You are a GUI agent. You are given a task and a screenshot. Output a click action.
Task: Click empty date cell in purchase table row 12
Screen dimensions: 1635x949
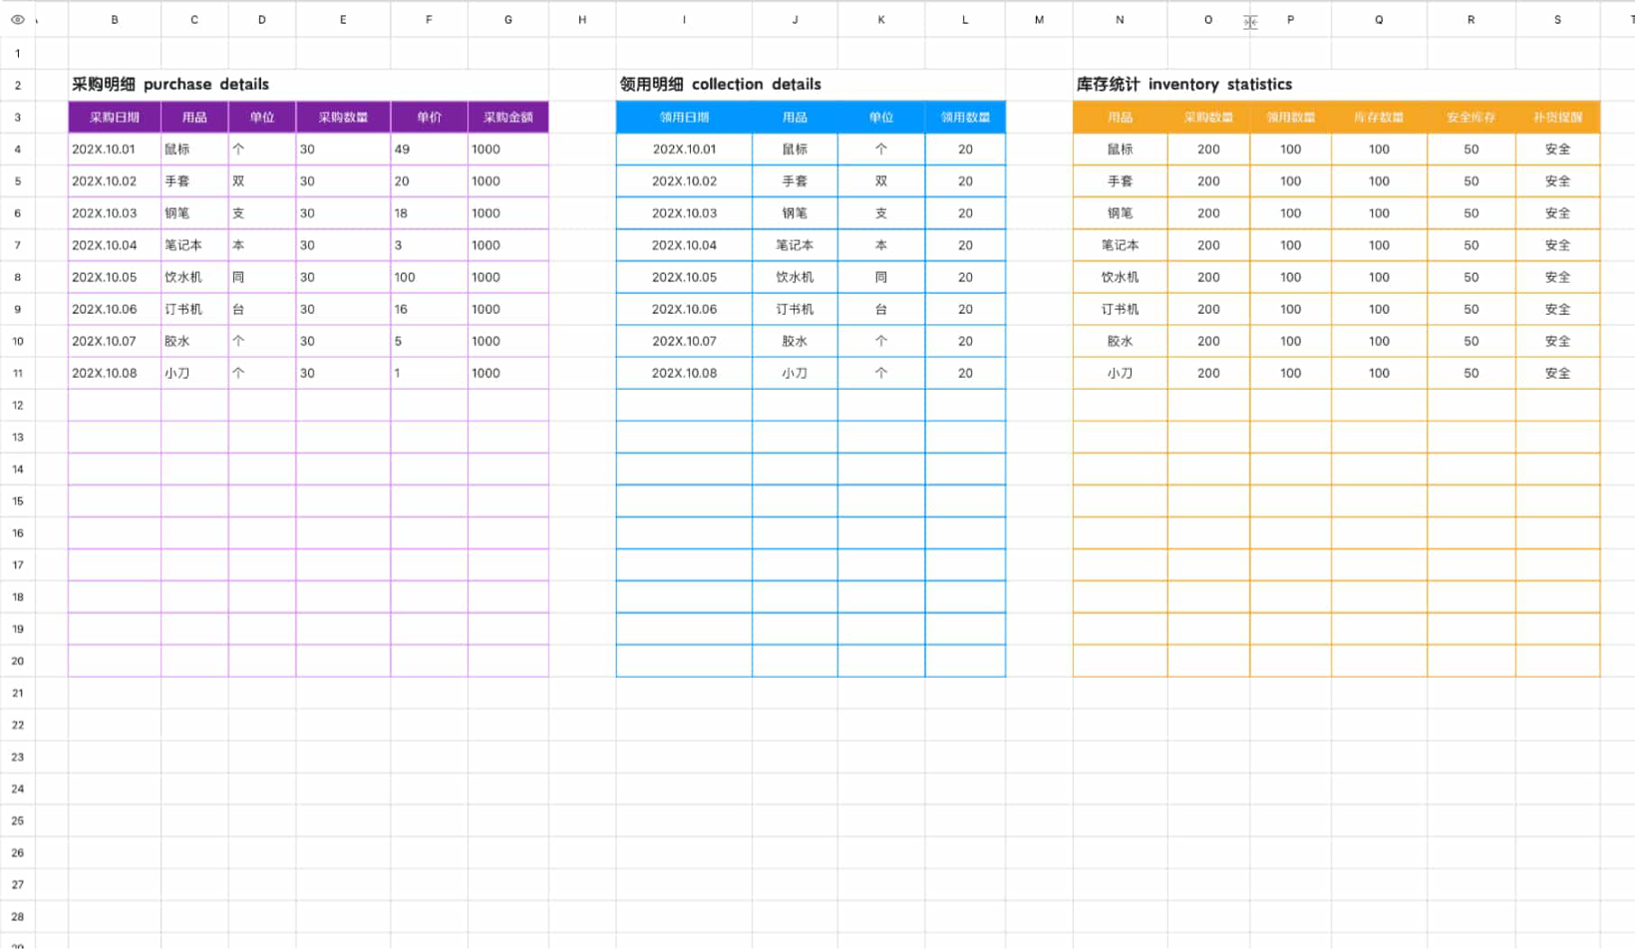[x=115, y=405]
